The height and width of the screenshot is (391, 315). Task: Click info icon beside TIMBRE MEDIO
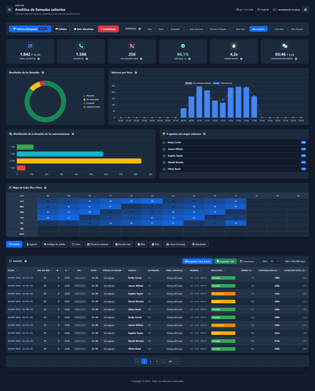pyautogui.click(x=241, y=59)
